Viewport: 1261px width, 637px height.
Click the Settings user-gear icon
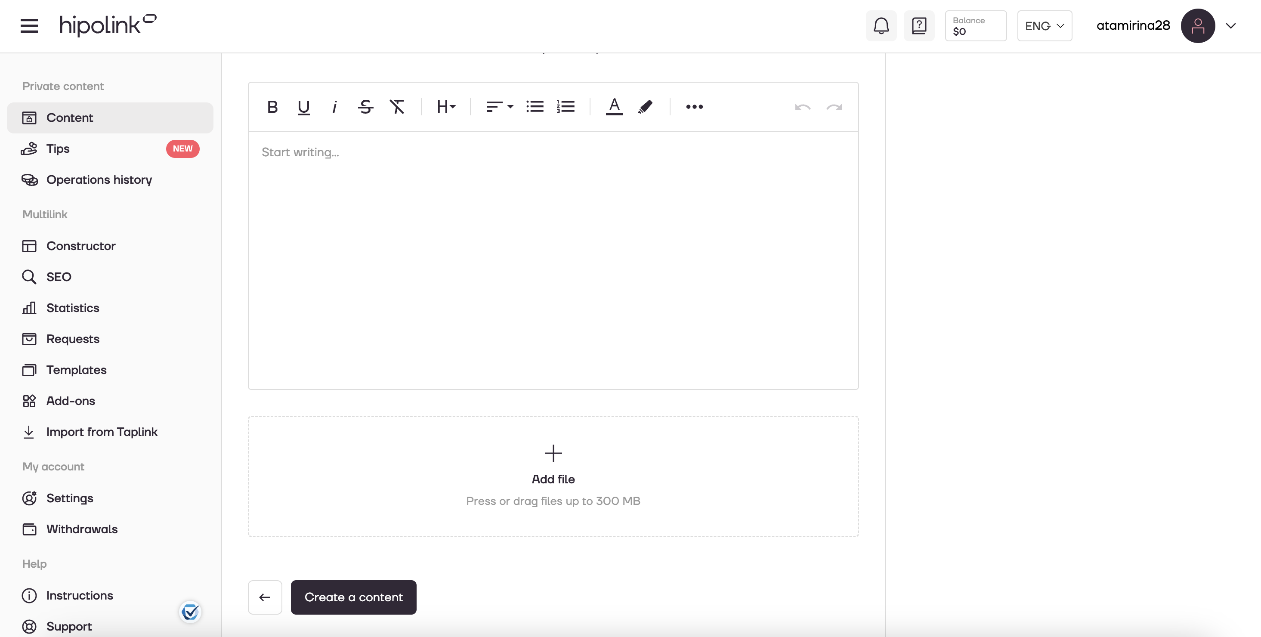(29, 498)
